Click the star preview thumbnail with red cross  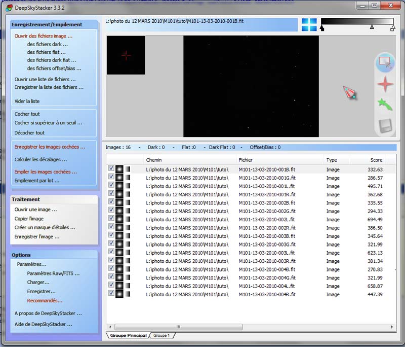pyautogui.click(x=126, y=55)
